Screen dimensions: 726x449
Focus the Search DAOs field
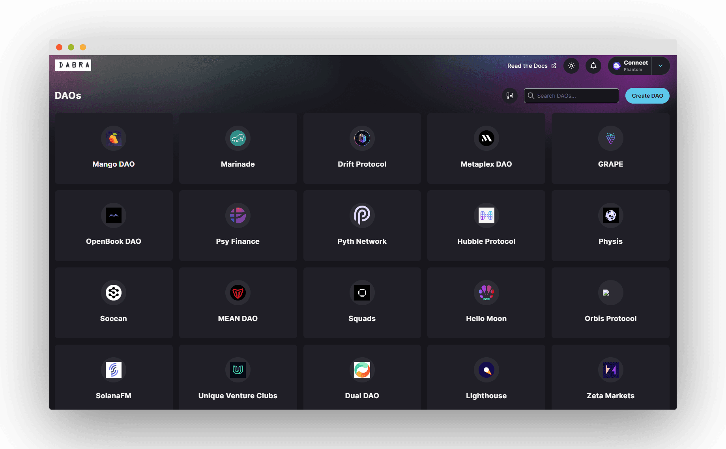tap(571, 96)
